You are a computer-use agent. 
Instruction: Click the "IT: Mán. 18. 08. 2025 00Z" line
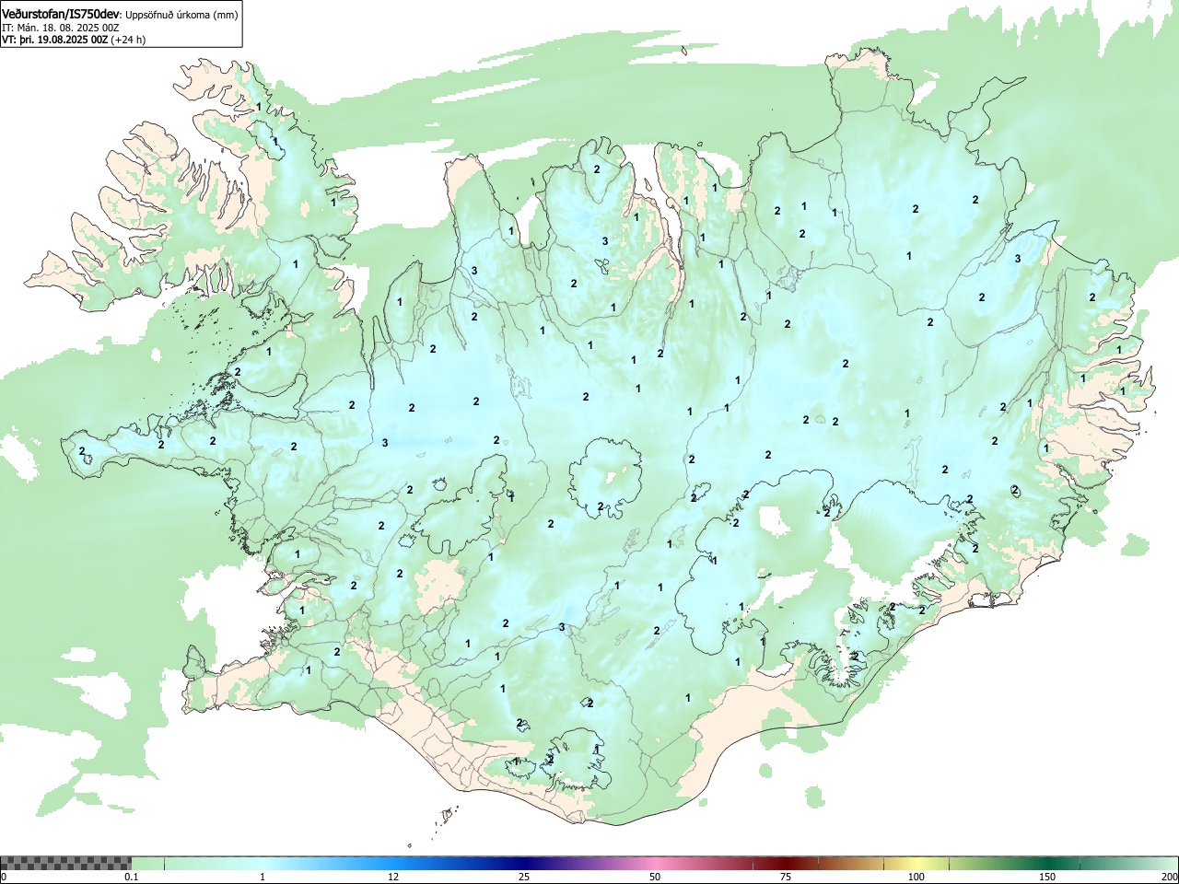[x=60, y=28]
